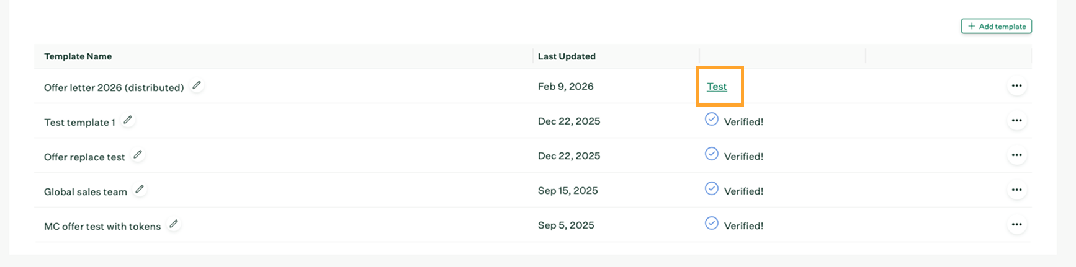Open three-dot menu for Test template 1
Screen dimensions: 1076x267
(x=1016, y=121)
